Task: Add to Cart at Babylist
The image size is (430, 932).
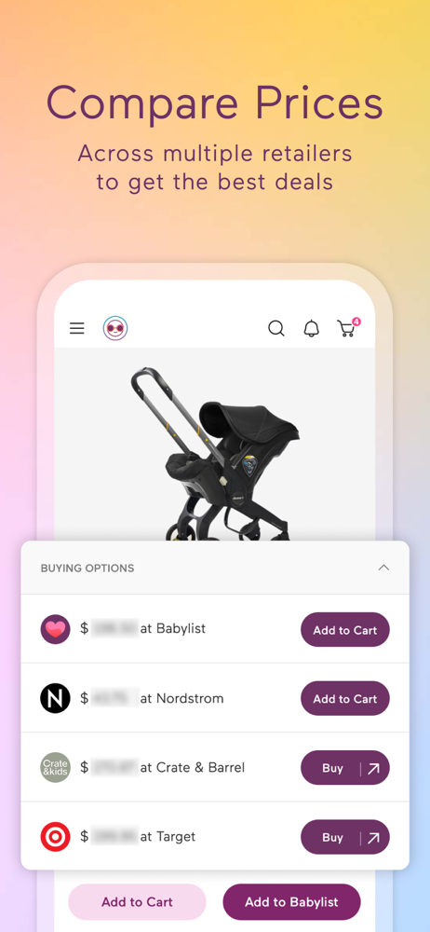Action: click(x=345, y=629)
